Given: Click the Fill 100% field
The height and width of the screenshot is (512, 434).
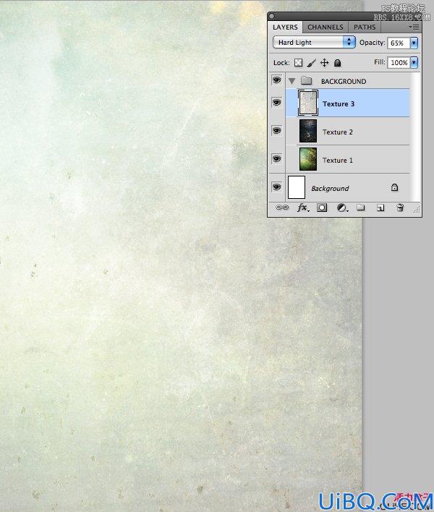Looking at the screenshot, I should [x=399, y=62].
